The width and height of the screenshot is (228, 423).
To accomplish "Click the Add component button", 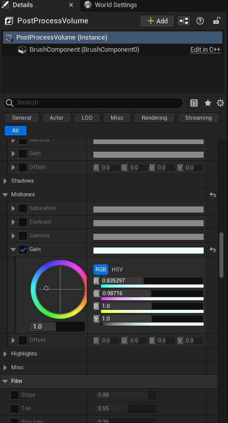I will [157, 21].
